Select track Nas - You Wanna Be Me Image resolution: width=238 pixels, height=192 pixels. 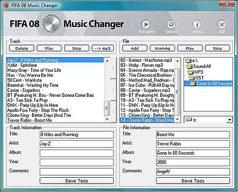55,75
